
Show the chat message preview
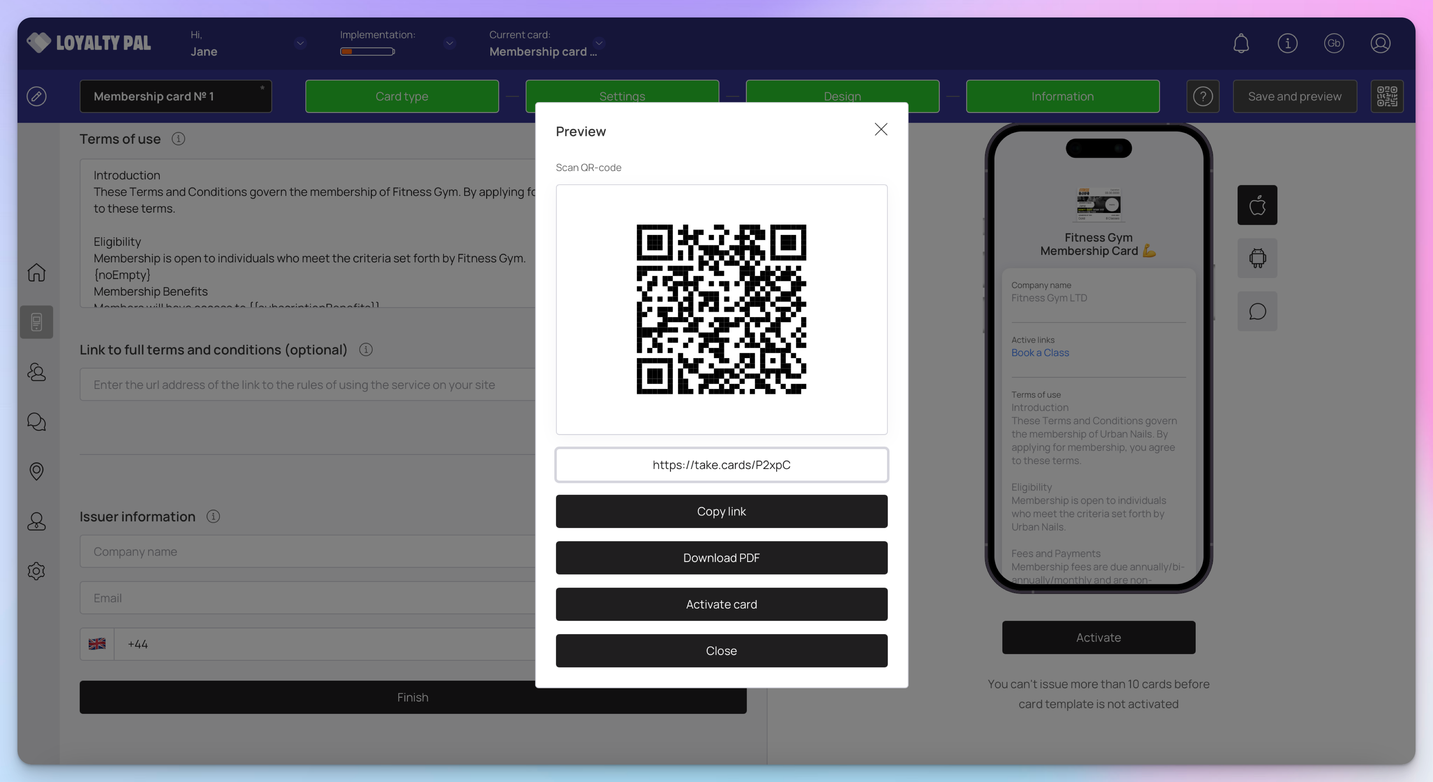coord(1257,311)
